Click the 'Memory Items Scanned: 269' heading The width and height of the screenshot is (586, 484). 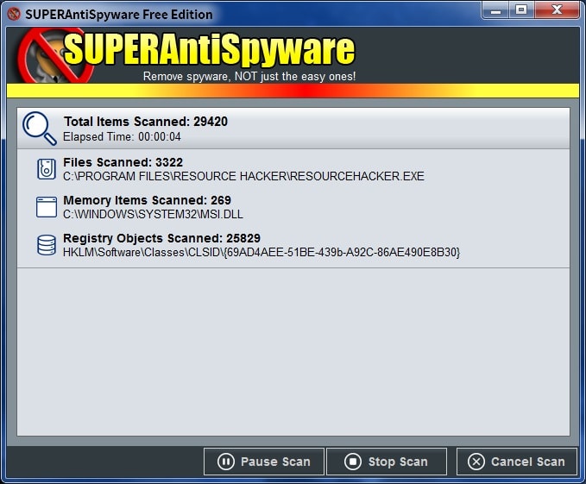pos(147,200)
